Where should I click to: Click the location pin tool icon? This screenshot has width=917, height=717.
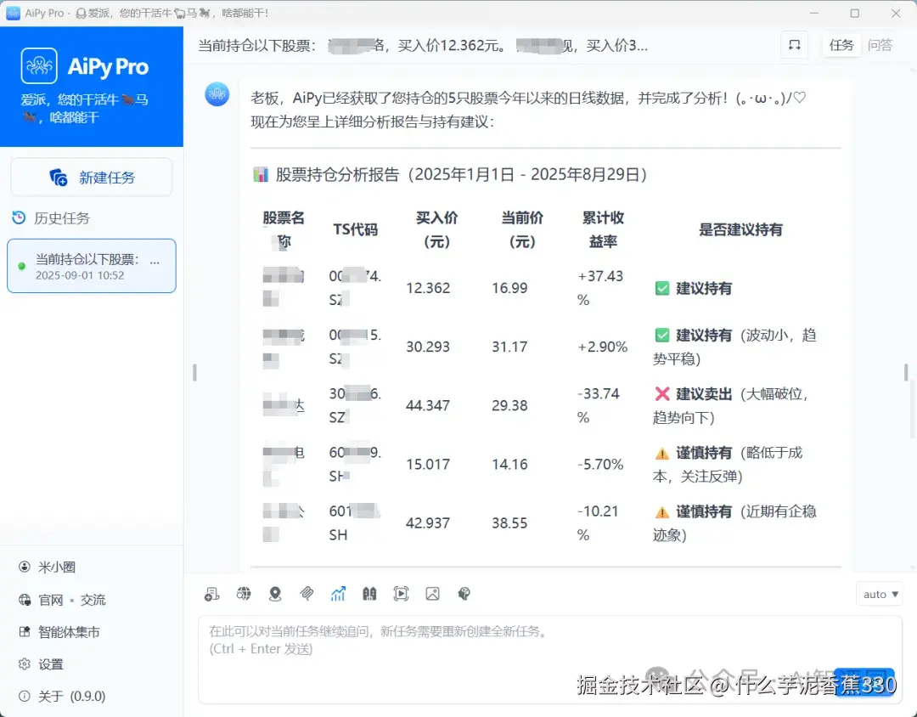pos(275,593)
